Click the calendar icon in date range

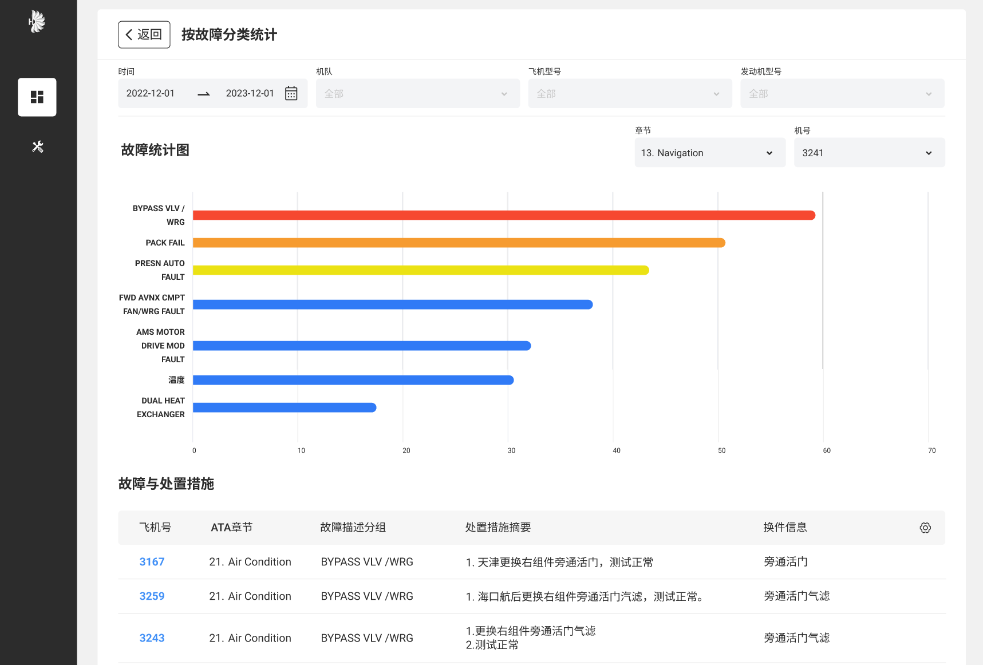[291, 93]
